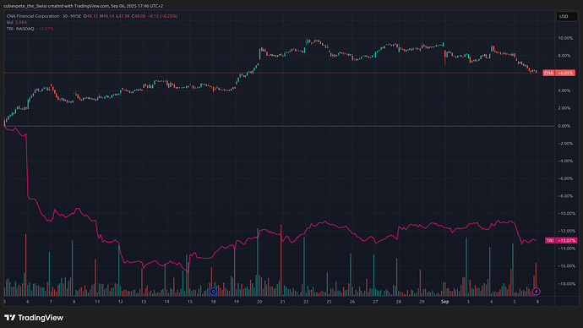This screenshot has width=583, height=328.
Task: Click the blue dividend D marker
Action: 213,291
